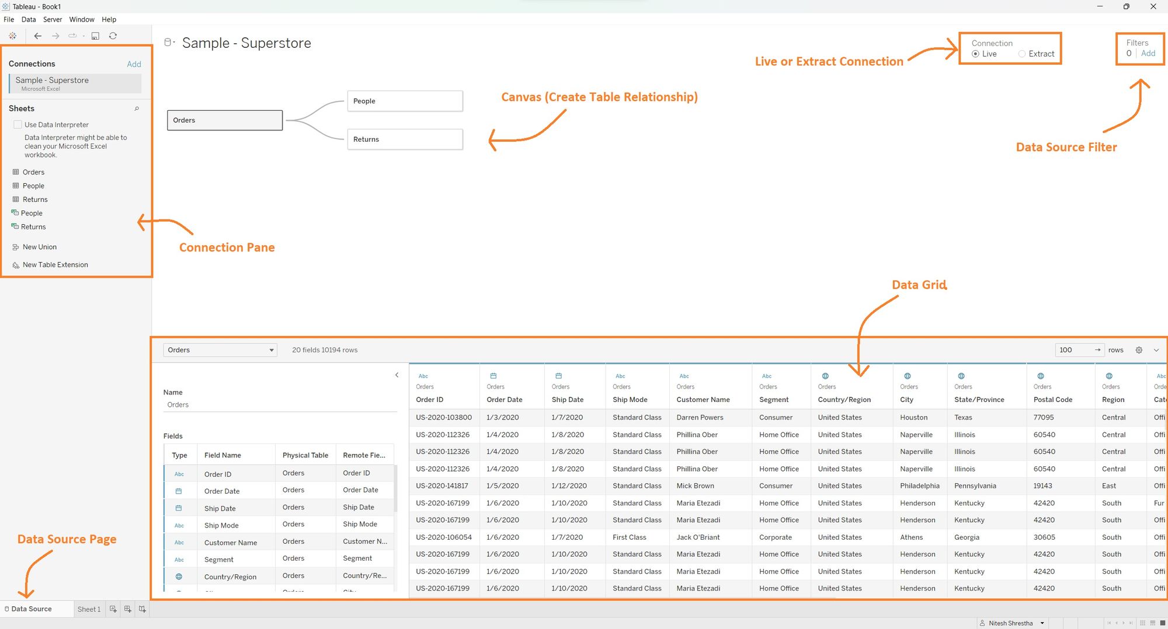Click Add next to Connections
Viewport: 1168px width, 629px height.
(x=134, y=64)
